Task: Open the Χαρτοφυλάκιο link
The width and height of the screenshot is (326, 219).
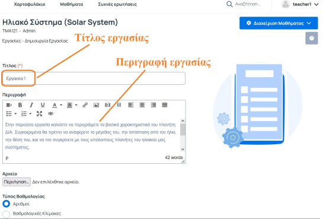Action: tap(30, 4)
